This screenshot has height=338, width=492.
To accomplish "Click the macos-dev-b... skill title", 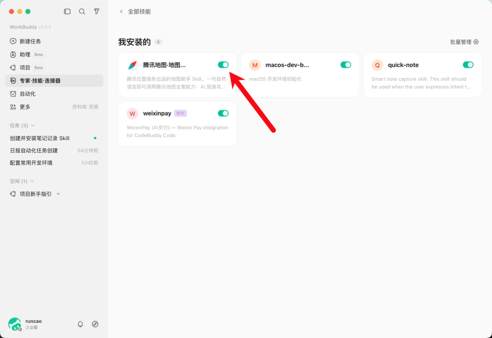I will [287, 65].
